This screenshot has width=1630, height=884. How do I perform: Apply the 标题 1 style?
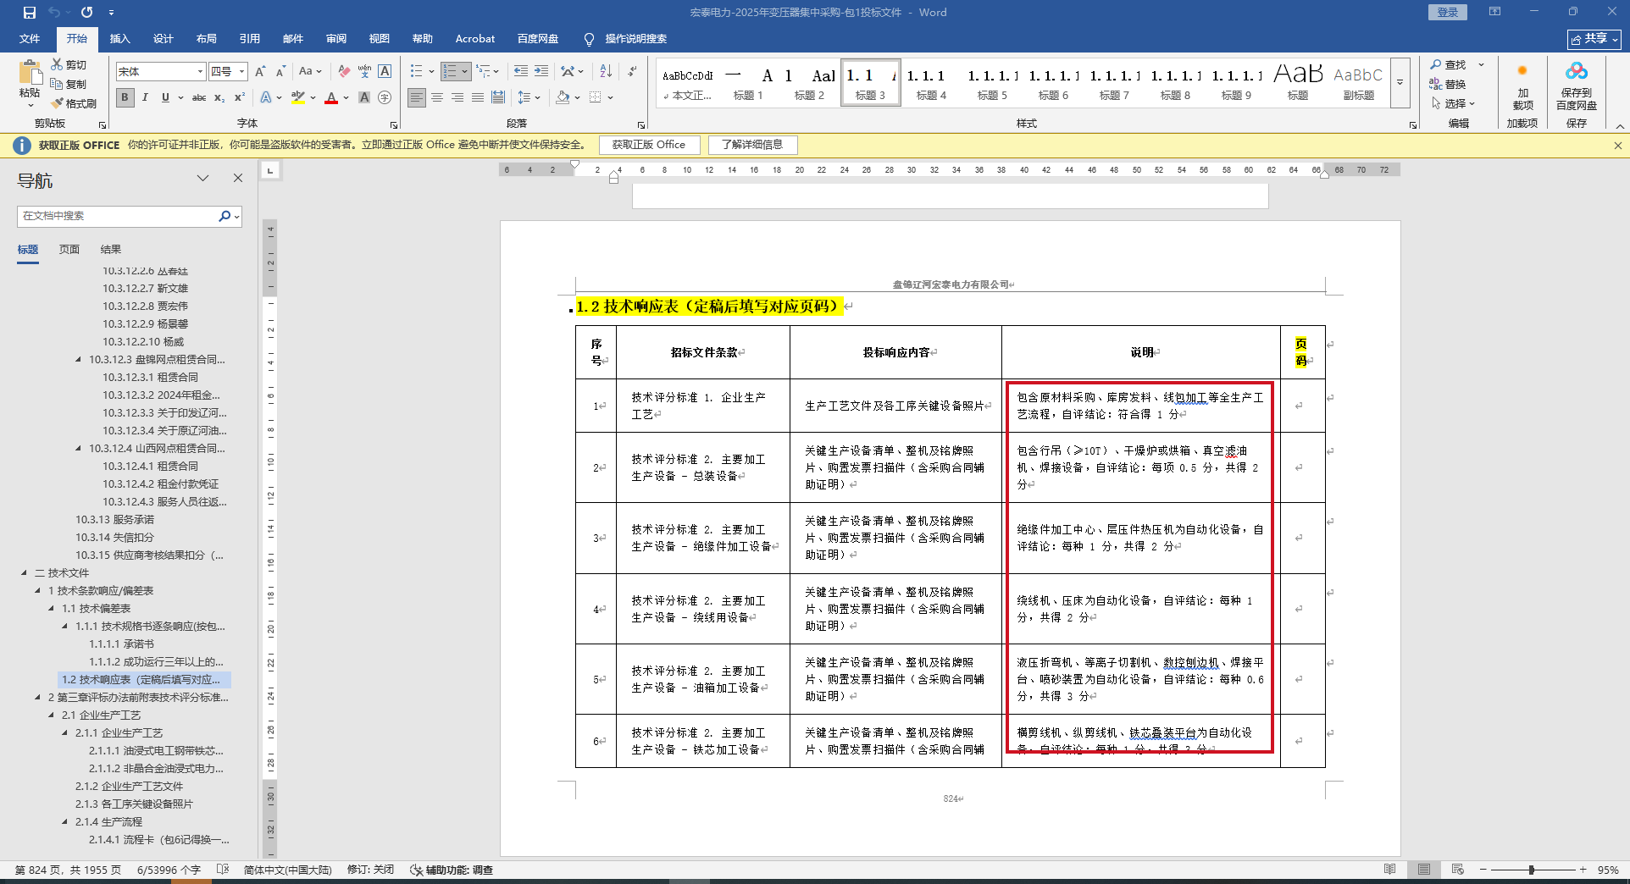[x=748, y=83]
